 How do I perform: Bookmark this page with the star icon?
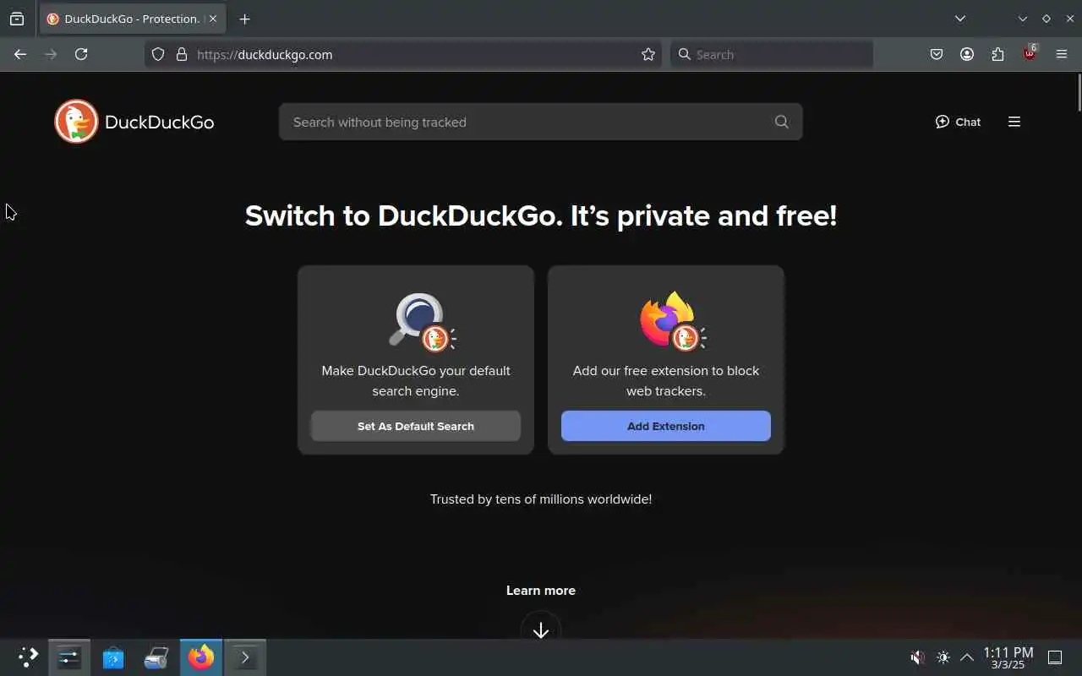pos(648,54)
